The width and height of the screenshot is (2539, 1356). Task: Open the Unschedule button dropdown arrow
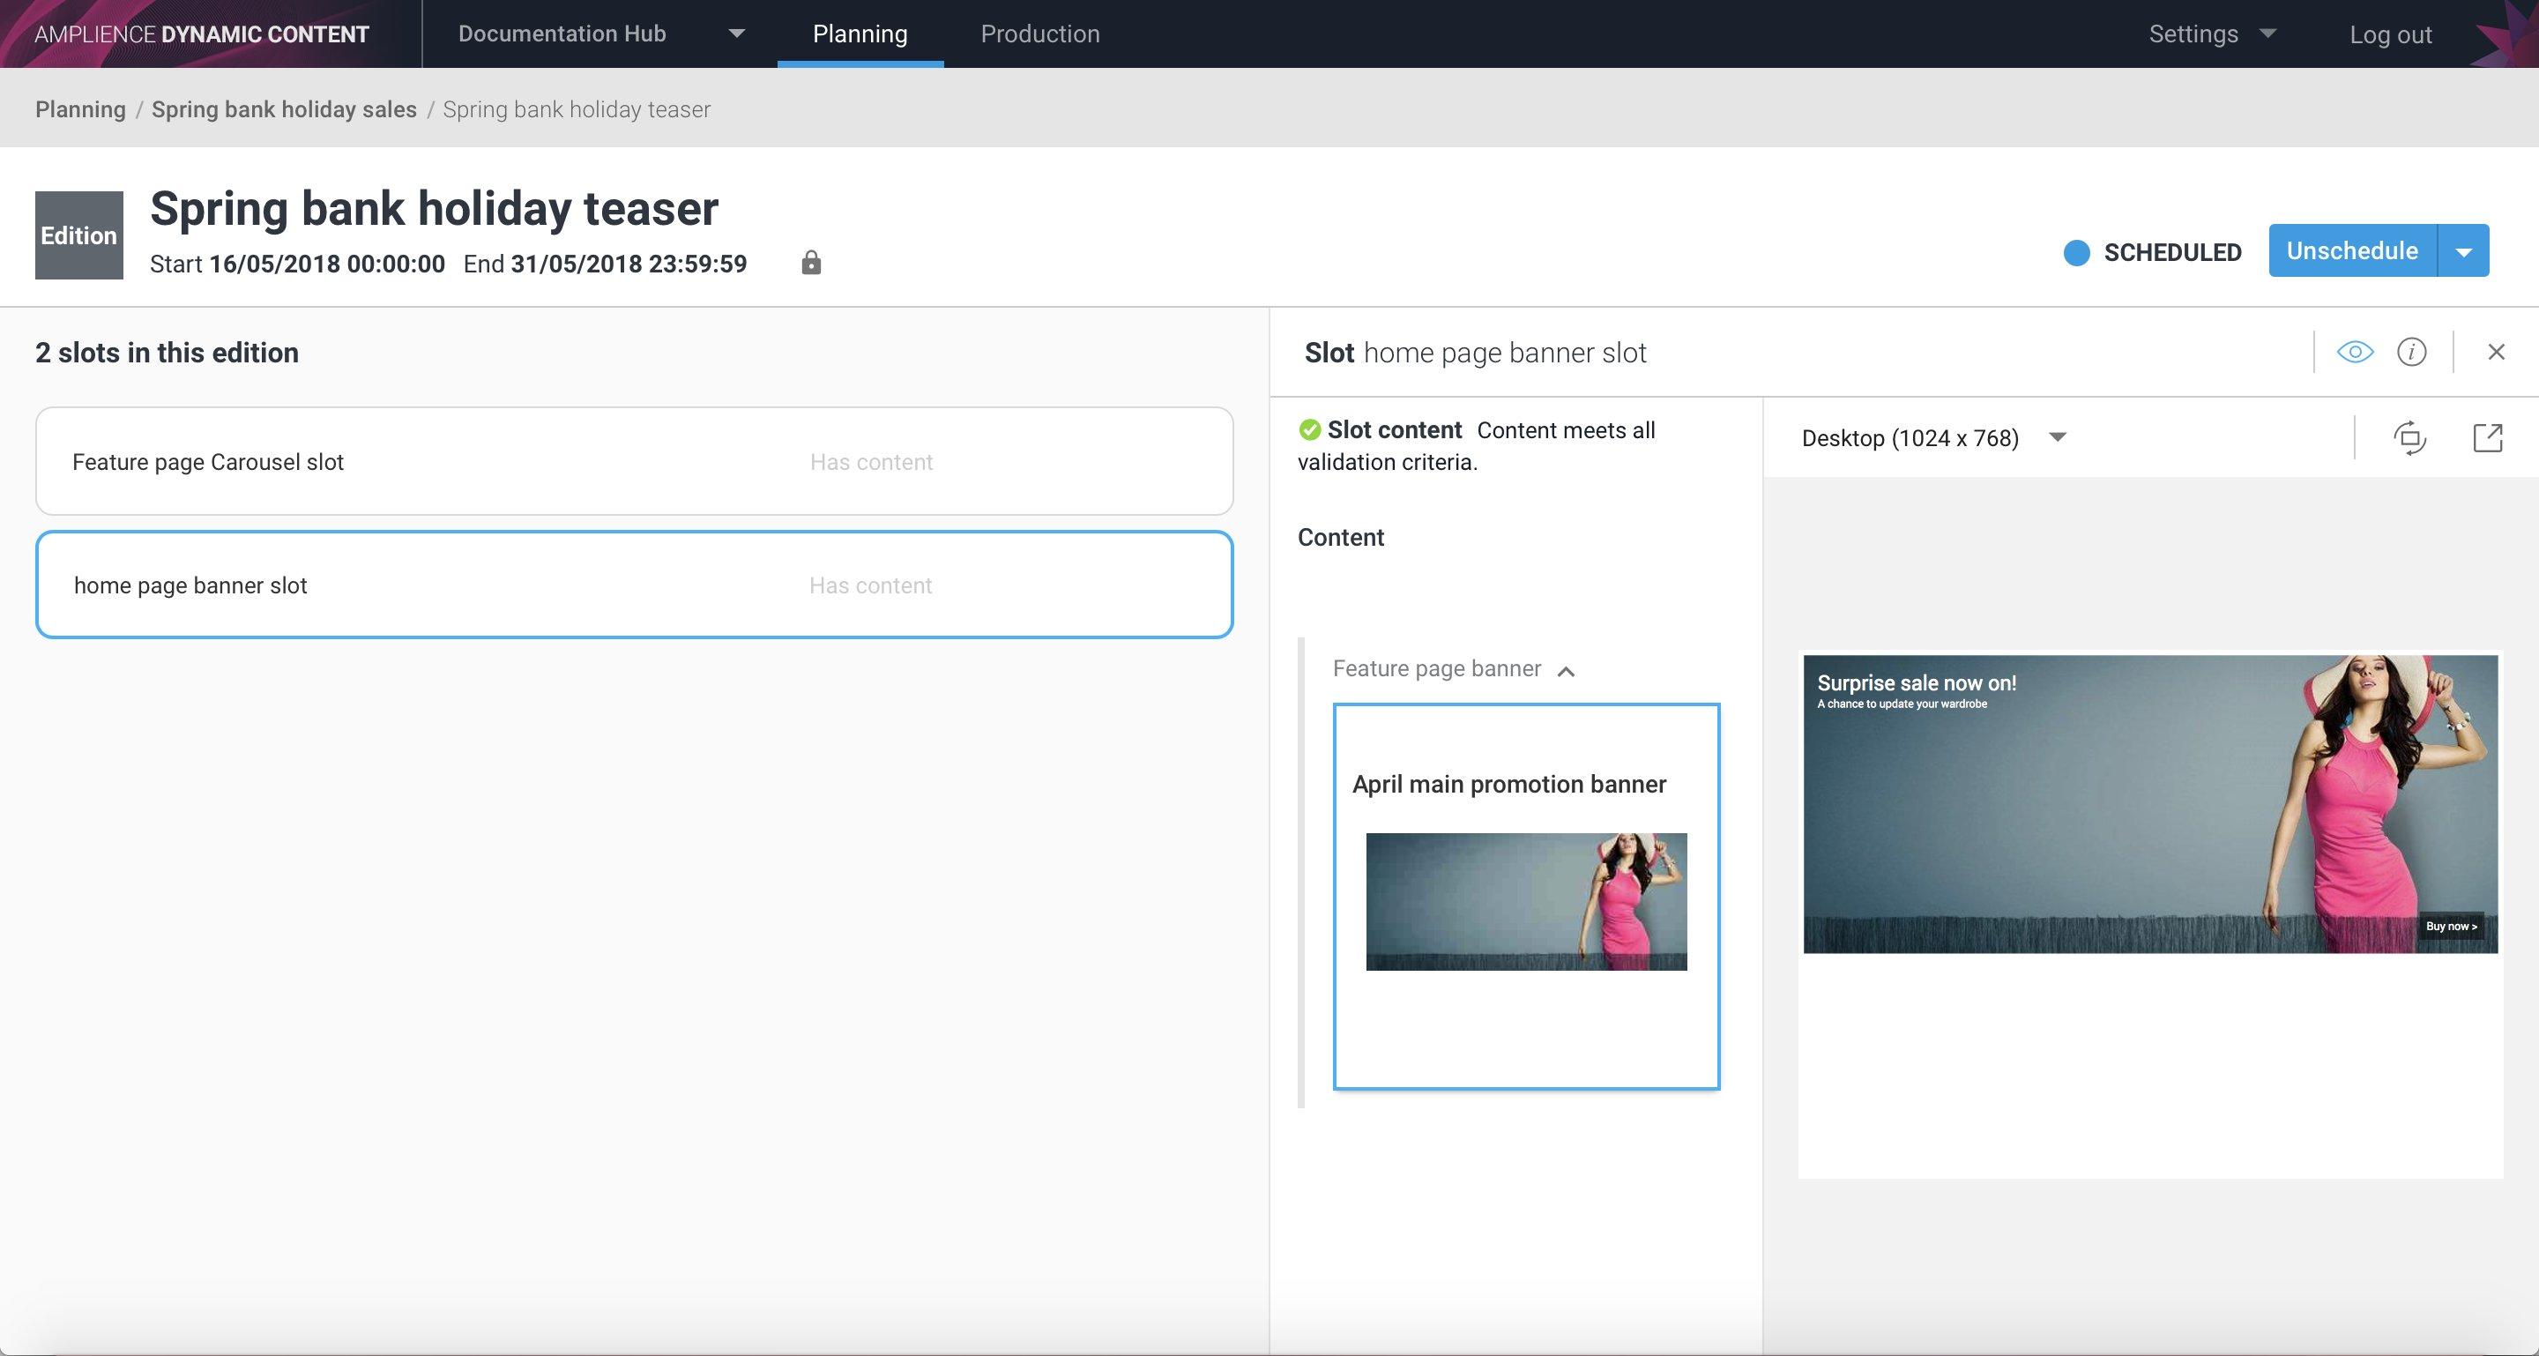pos(2463,251)
